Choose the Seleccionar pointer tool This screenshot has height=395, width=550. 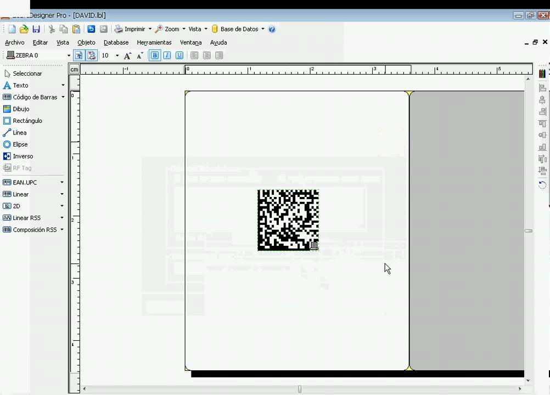pos(23,74)
